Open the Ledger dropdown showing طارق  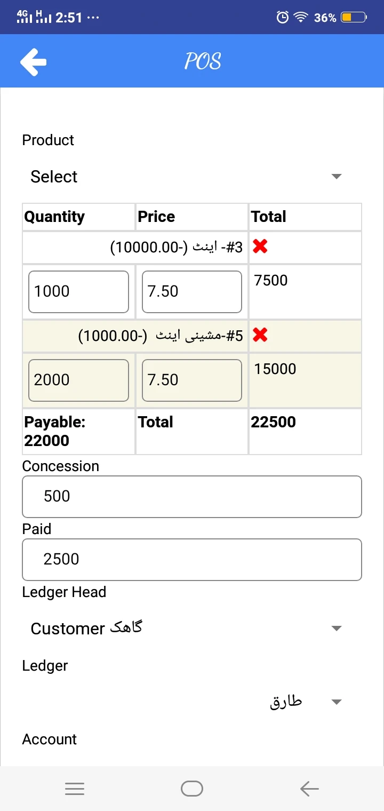point(187,702)
